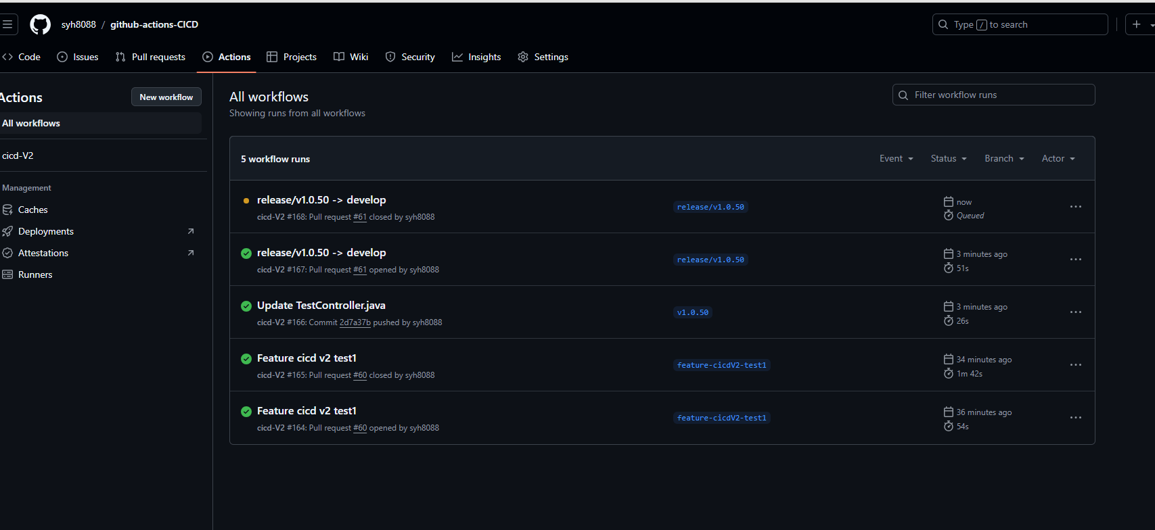Open the create new plus menu
Image resolution: width=1155 pixels, height=530 pixels.
(1141, 24)
